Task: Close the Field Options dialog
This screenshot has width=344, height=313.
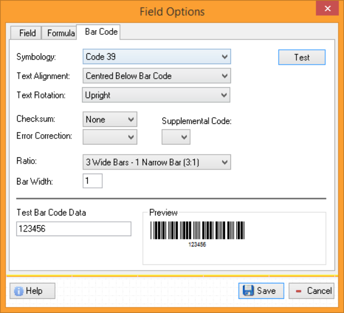Action: [327, 9]
